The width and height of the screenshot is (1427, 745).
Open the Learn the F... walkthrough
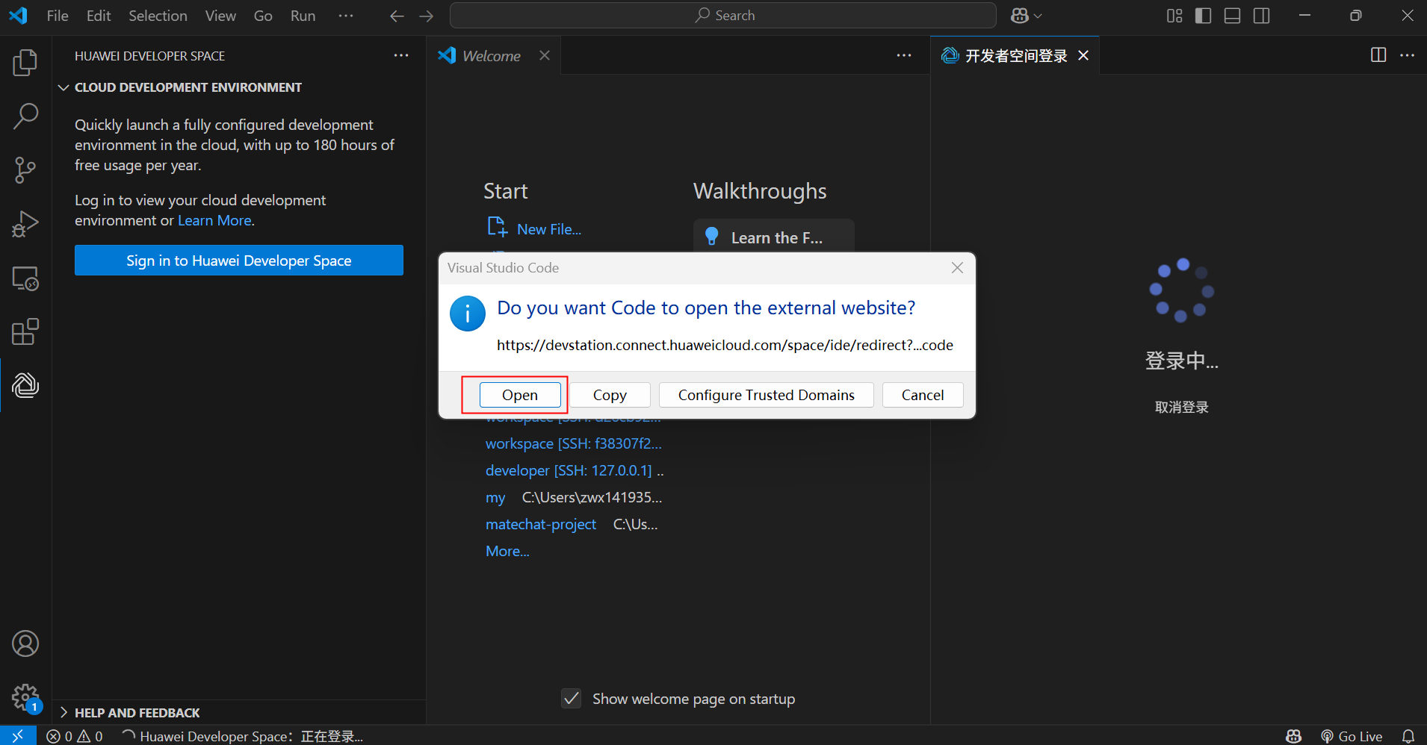pos(774,237)
